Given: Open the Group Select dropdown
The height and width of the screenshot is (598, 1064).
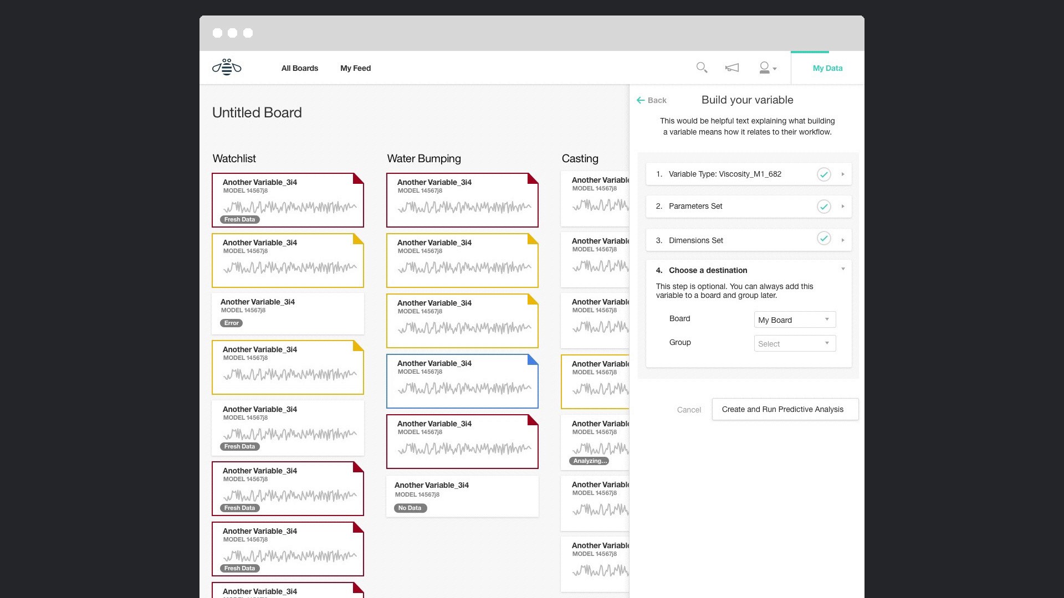Looking at the screenshot, I should click(795, 343).
